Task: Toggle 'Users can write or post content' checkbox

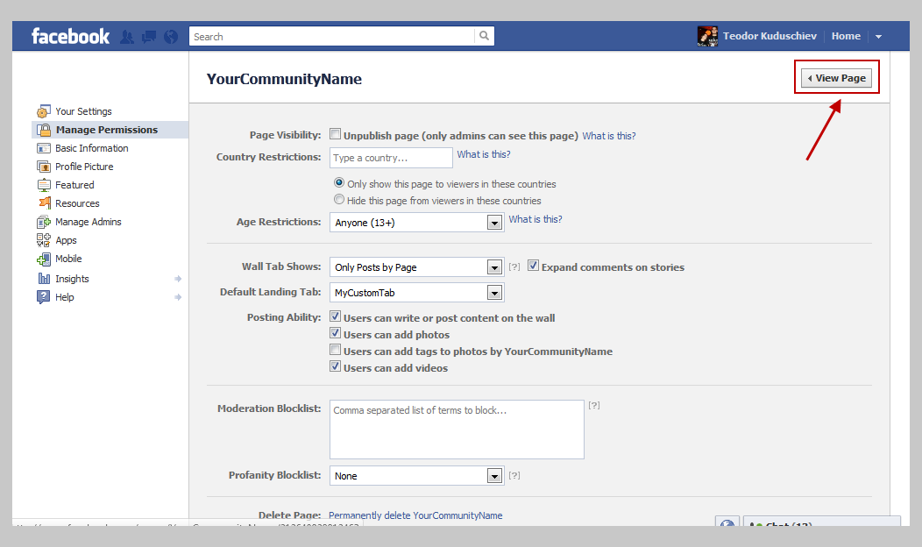Action: (x=335, y=316)
